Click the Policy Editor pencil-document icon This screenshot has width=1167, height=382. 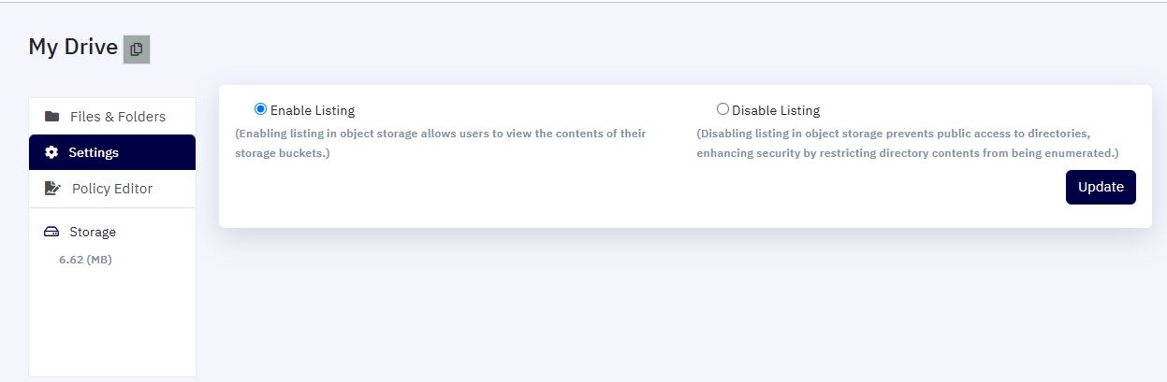click(52, 188)
